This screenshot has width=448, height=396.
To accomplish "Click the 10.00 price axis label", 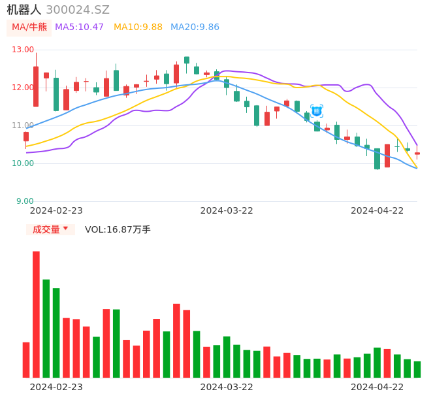I will [23, 163].
